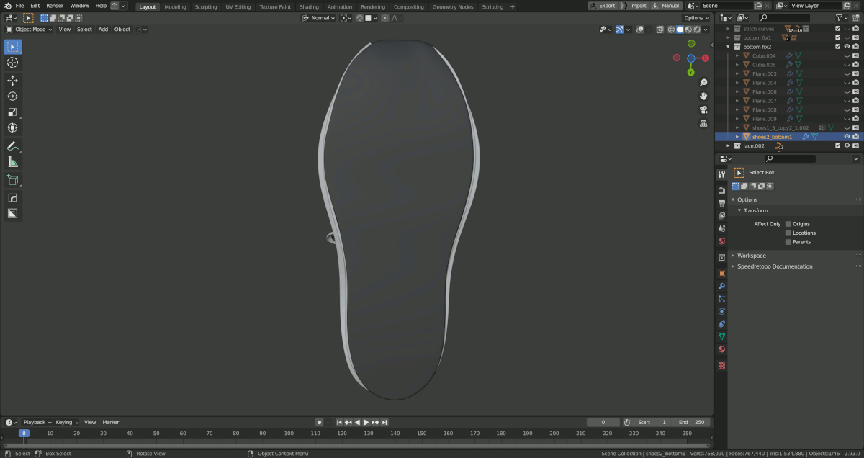Open the Object Mode dropdown
Screen dimensions: 864x458
pyautogui.click(x=30, y=30)
